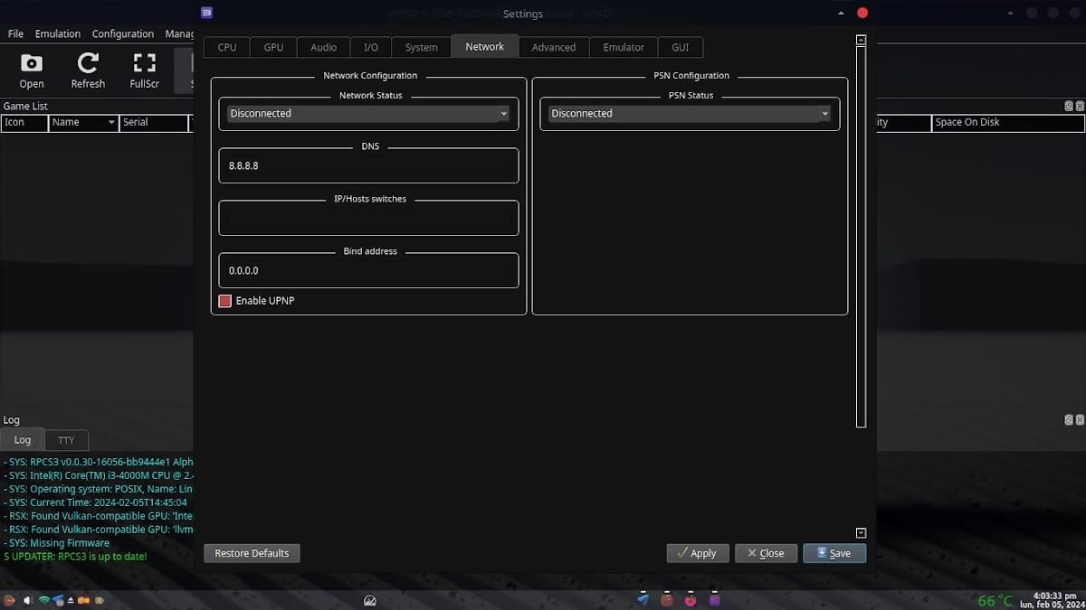Click the system monitor icon in the taskbar center
The height and width of the screenshot is (610, 1086).
(x=369, y=600)
